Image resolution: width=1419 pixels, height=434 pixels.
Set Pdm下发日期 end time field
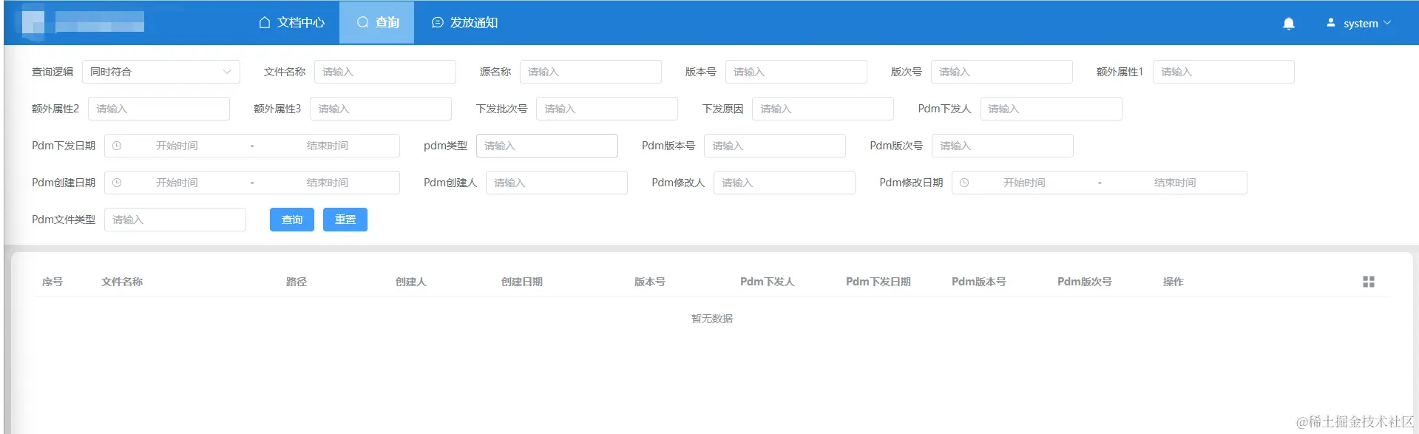pyautogui.click(x=328, y=146)
